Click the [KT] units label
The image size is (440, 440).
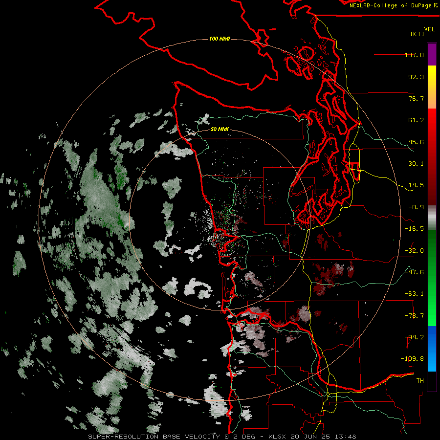point(418,34)
